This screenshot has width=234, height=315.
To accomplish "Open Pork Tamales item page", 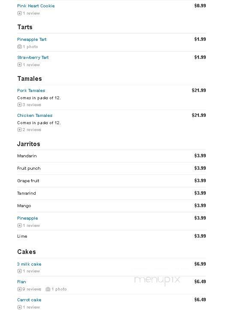I will (x=31, y=91).
